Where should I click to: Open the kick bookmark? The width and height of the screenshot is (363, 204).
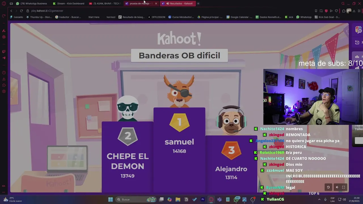(289, 17)
